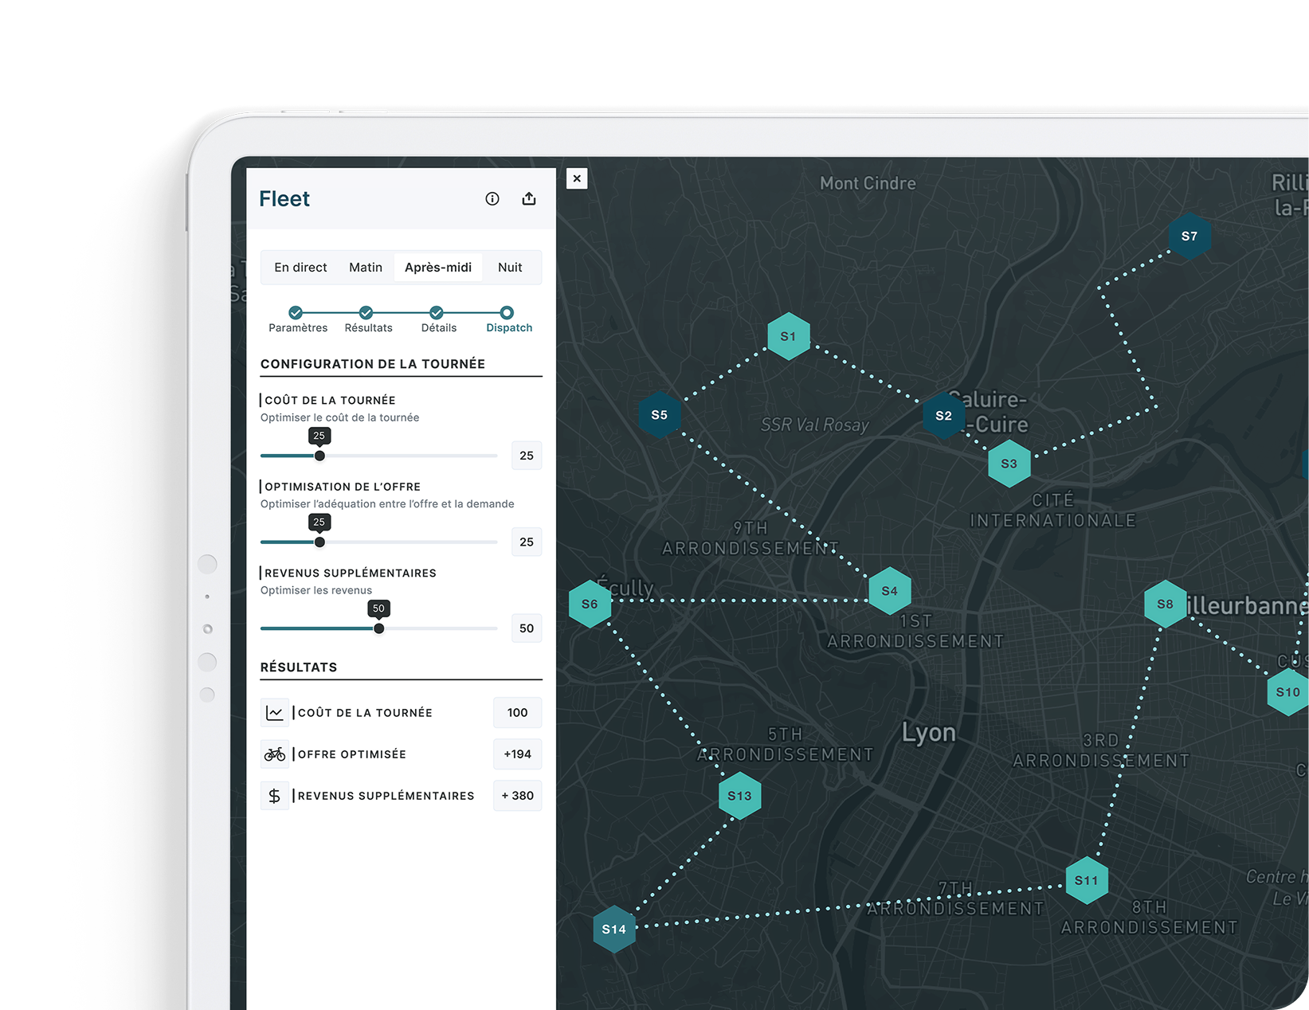1309x1010 pixels.
Task: Select the Dispatch step circle
Action: 507,313
